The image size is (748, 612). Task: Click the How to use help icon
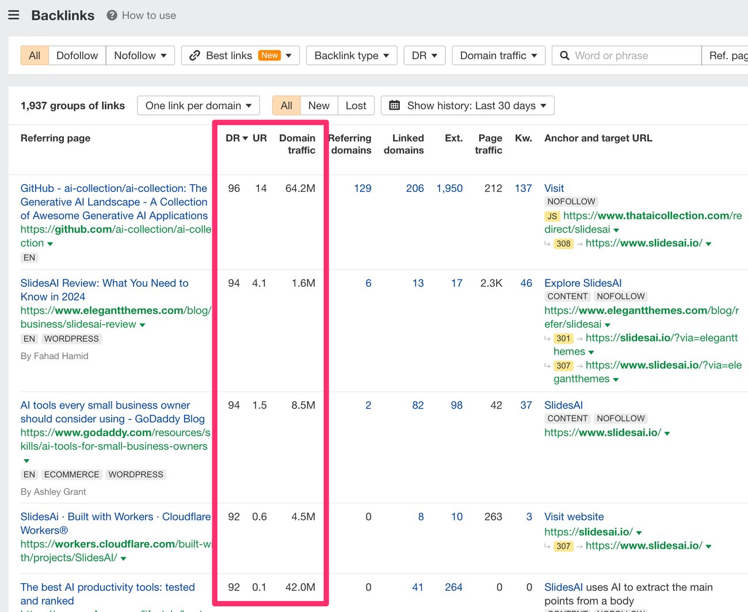[112, 16]
